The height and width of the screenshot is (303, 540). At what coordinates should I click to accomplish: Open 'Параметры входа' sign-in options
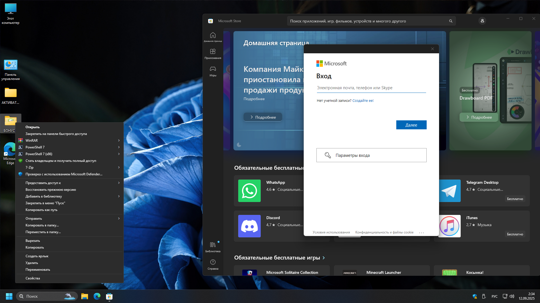point(371,155)
